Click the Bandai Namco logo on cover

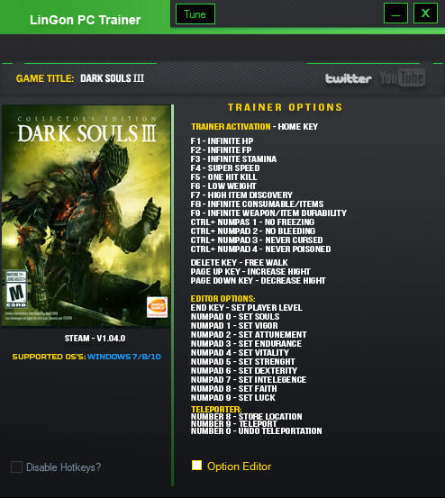coord(157,307)
